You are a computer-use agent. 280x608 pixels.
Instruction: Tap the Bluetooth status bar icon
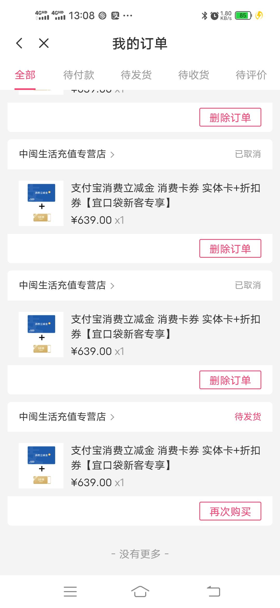pos(205,16)
